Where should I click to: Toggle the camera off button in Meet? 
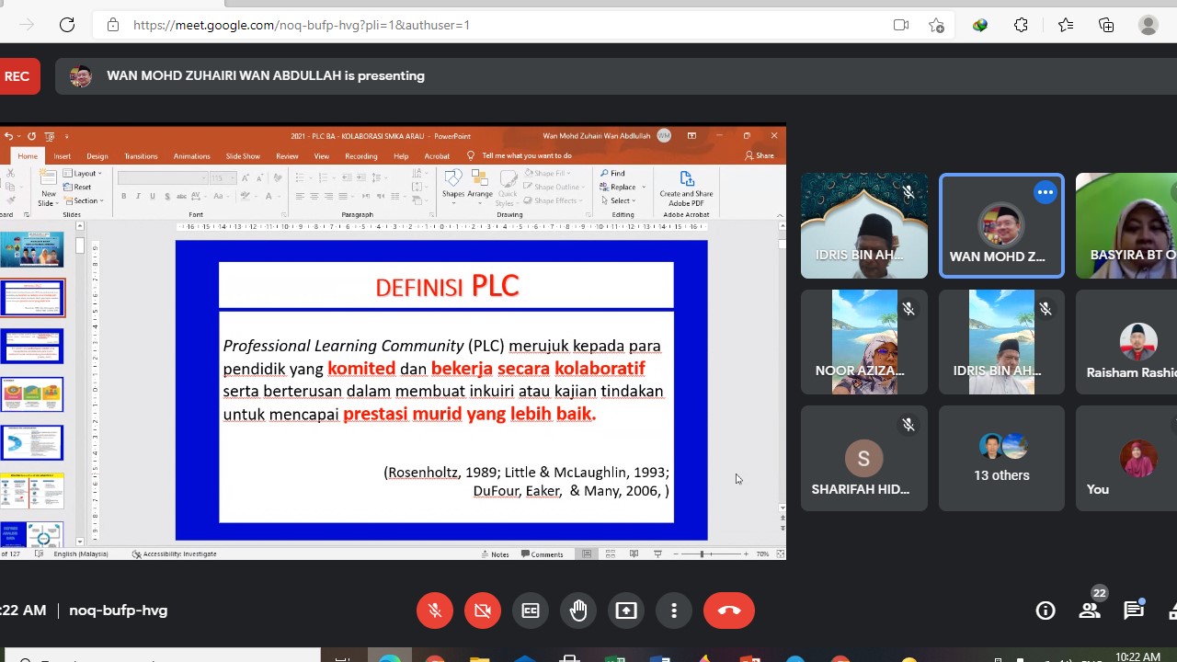tap(483, 611)
